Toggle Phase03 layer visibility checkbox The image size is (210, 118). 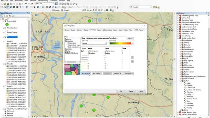tap(6, 42)
